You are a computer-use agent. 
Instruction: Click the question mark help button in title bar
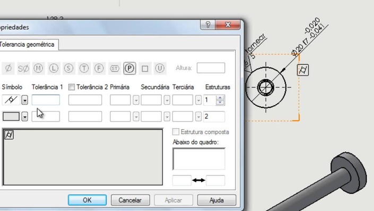pyautogui.click(x=208, y=24)
